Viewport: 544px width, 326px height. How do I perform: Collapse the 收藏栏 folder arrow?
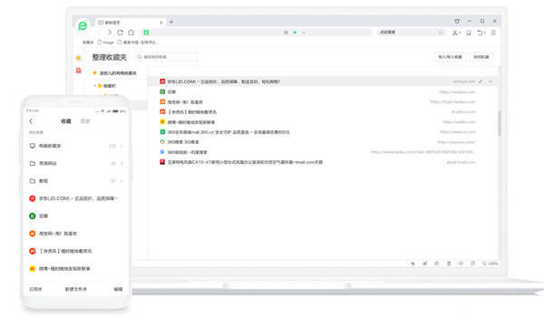coord(95,85)
